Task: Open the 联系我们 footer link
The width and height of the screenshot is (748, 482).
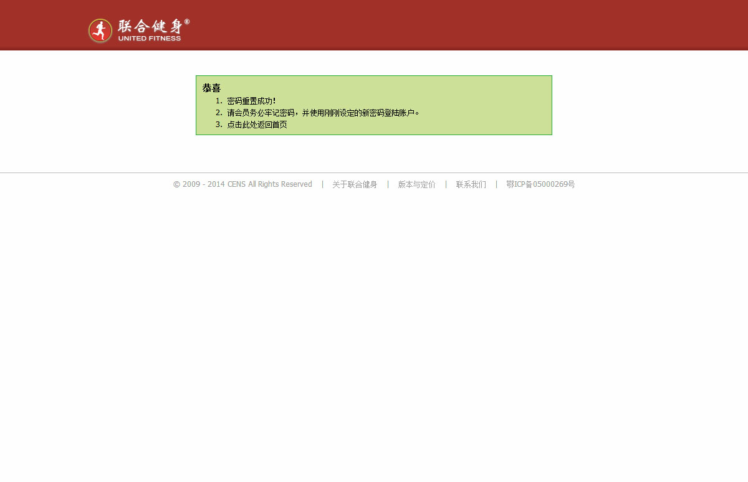Action: (x=471, y=184)
